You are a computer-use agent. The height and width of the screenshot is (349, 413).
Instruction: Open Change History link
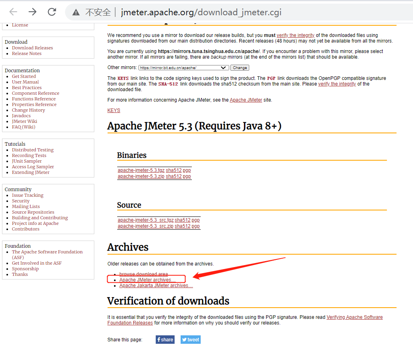[x=28, y=110]
